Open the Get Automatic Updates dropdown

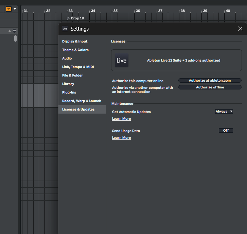pyautogui.click(x=224, y=112)
